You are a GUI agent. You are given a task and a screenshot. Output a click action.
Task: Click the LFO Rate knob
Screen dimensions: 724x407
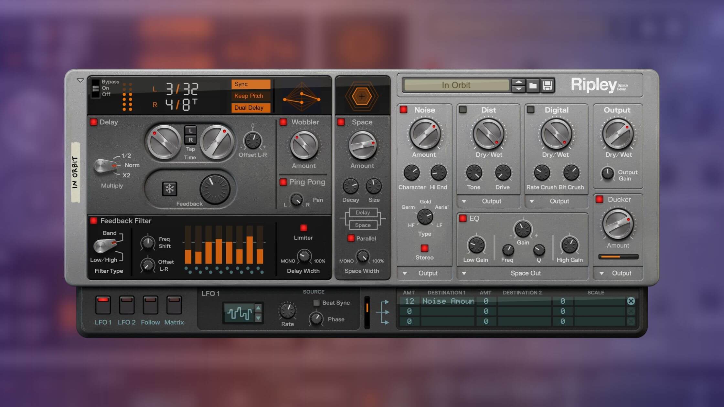click(287, 311)
